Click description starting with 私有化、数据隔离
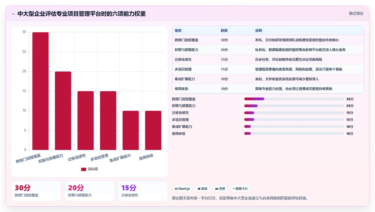This screenshot has height=212, width=375. tap(300, 50)
